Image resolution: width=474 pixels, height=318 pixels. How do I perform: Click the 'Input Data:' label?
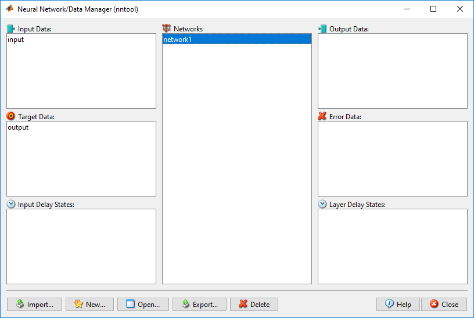[35, 29]
